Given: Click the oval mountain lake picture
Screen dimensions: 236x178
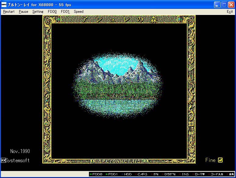Looking at the screenshot, I should pyautogui.click(x=118, y=86).
